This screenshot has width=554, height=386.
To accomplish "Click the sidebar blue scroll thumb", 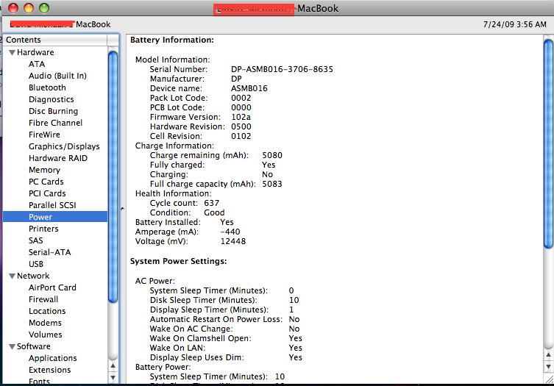I will 113,176.
